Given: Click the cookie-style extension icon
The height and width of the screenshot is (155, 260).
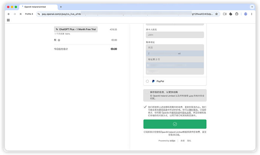Looking at the screenshot, I should pyautogui.click(x=231, y=14).
